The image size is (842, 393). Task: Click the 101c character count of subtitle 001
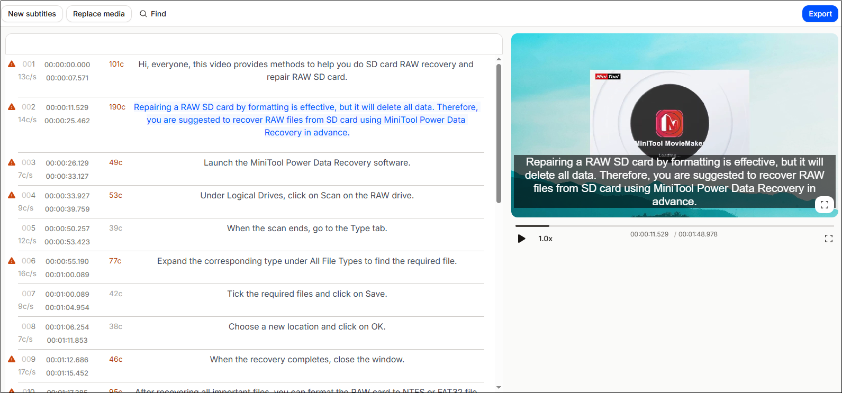(116, 64)
